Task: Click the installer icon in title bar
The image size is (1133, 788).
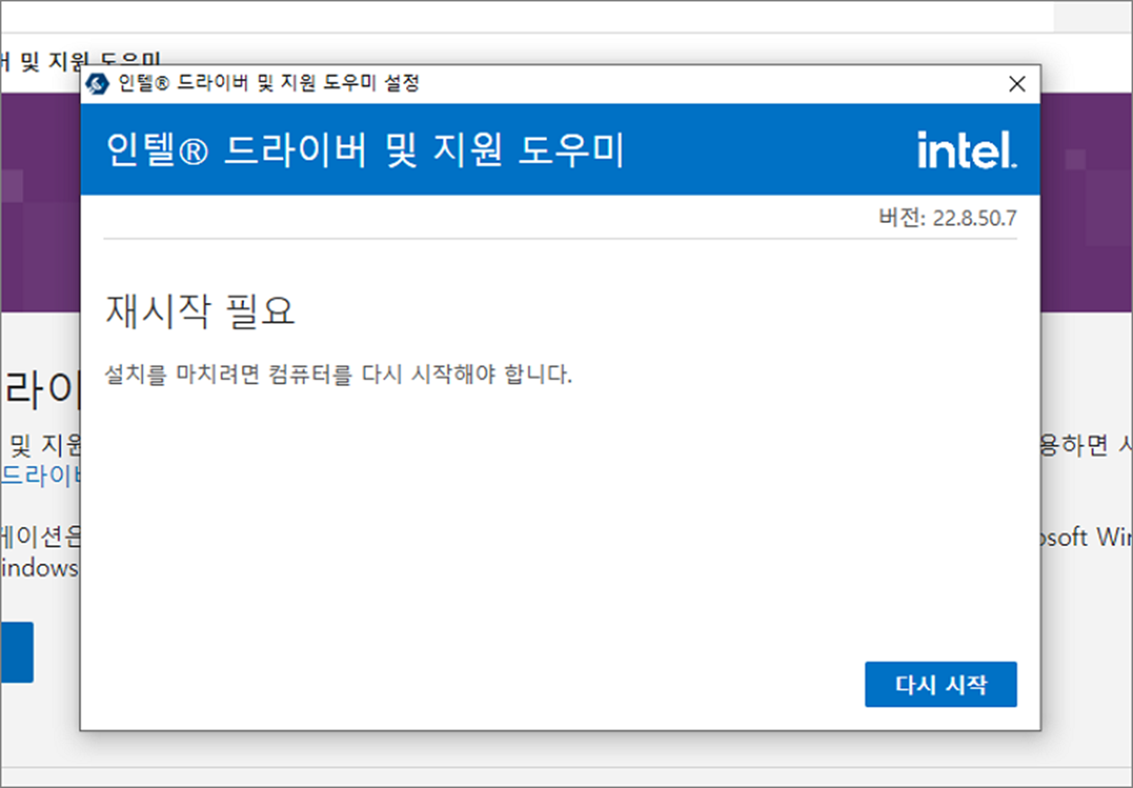Action: click(x=98, y=84)
